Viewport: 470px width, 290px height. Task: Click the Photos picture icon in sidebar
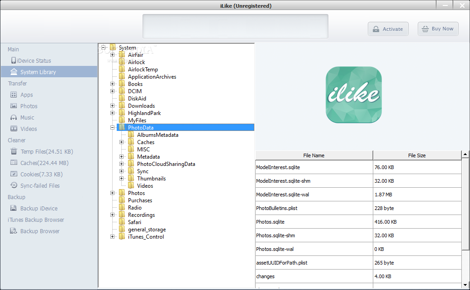pyautogui.click(x=14, y=106)
